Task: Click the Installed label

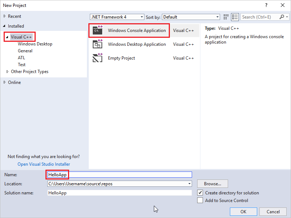Action: (x=16, y=26)
